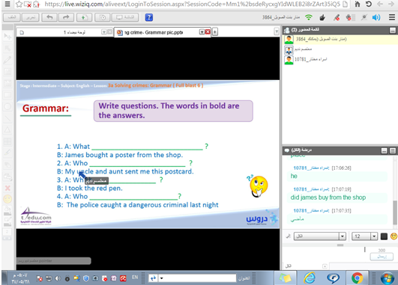This screenshot has width=398, height=285.
Task: Click the raise hand icon
Action: click(x=322, y=17)
